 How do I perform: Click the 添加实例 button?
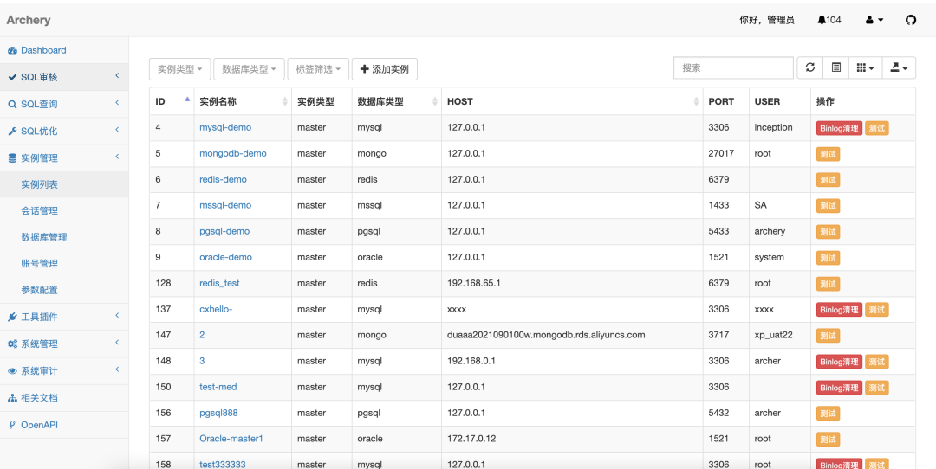pos(385,69)
